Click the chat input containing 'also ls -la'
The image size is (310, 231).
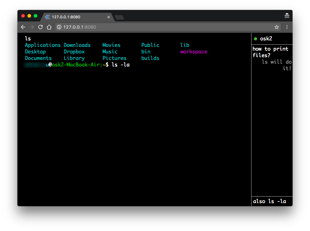coord(272,201)
